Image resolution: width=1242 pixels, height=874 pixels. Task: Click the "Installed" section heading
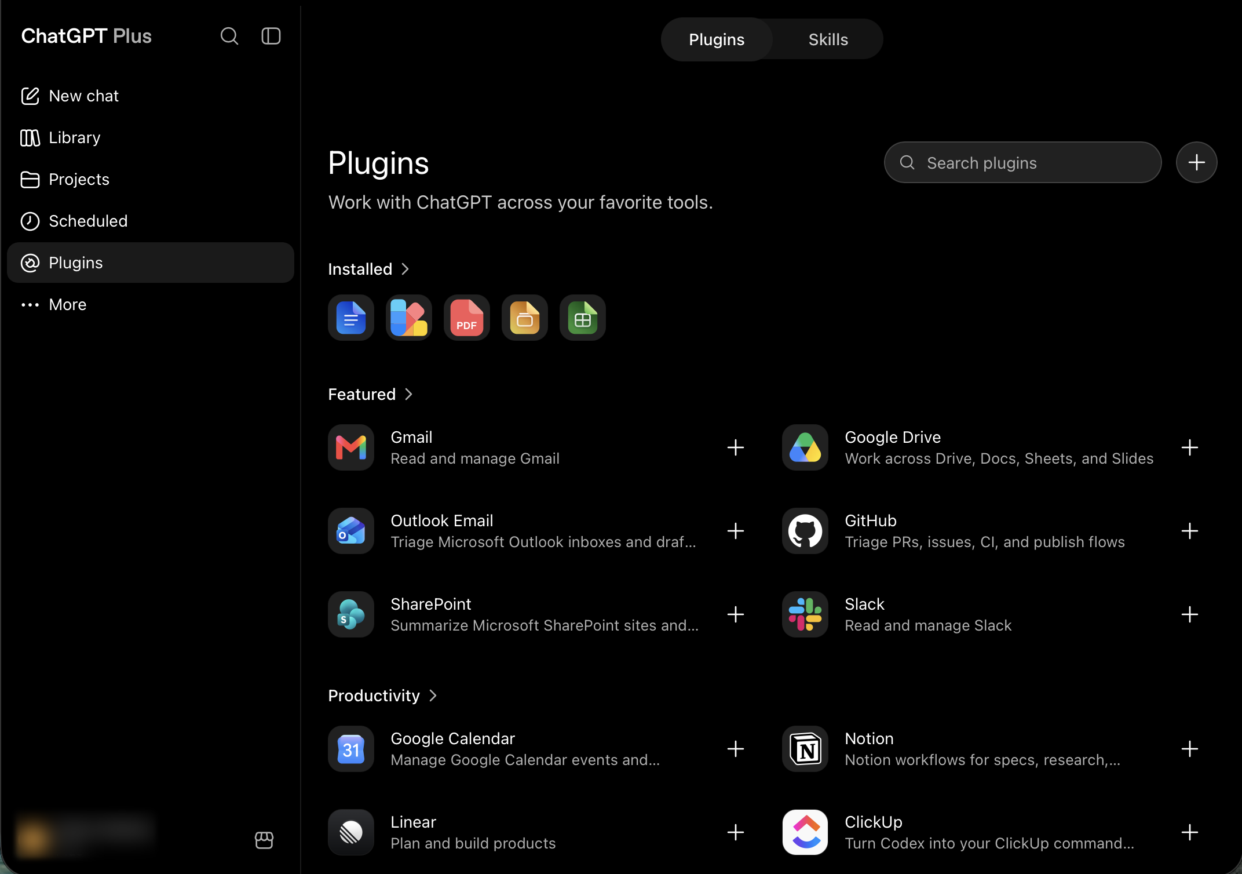tap(360, 269)
